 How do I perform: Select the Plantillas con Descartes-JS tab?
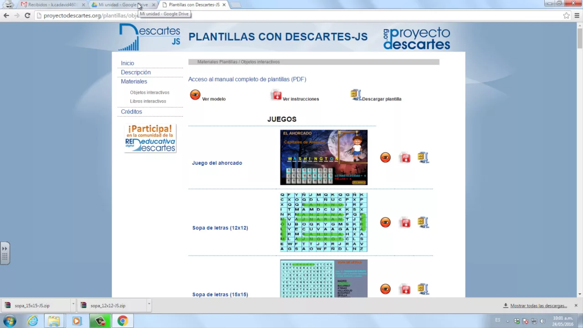[x=194, y=5]
